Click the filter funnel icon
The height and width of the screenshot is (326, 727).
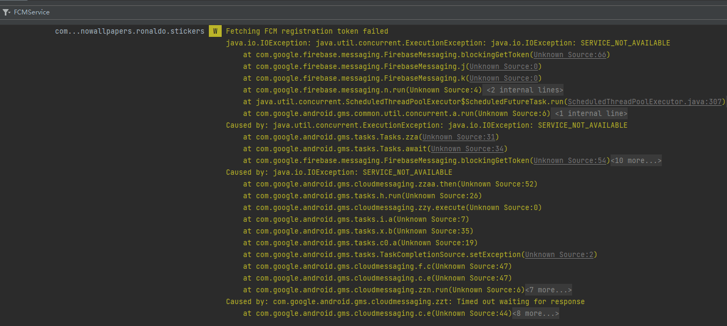click(x=6, y=12)
